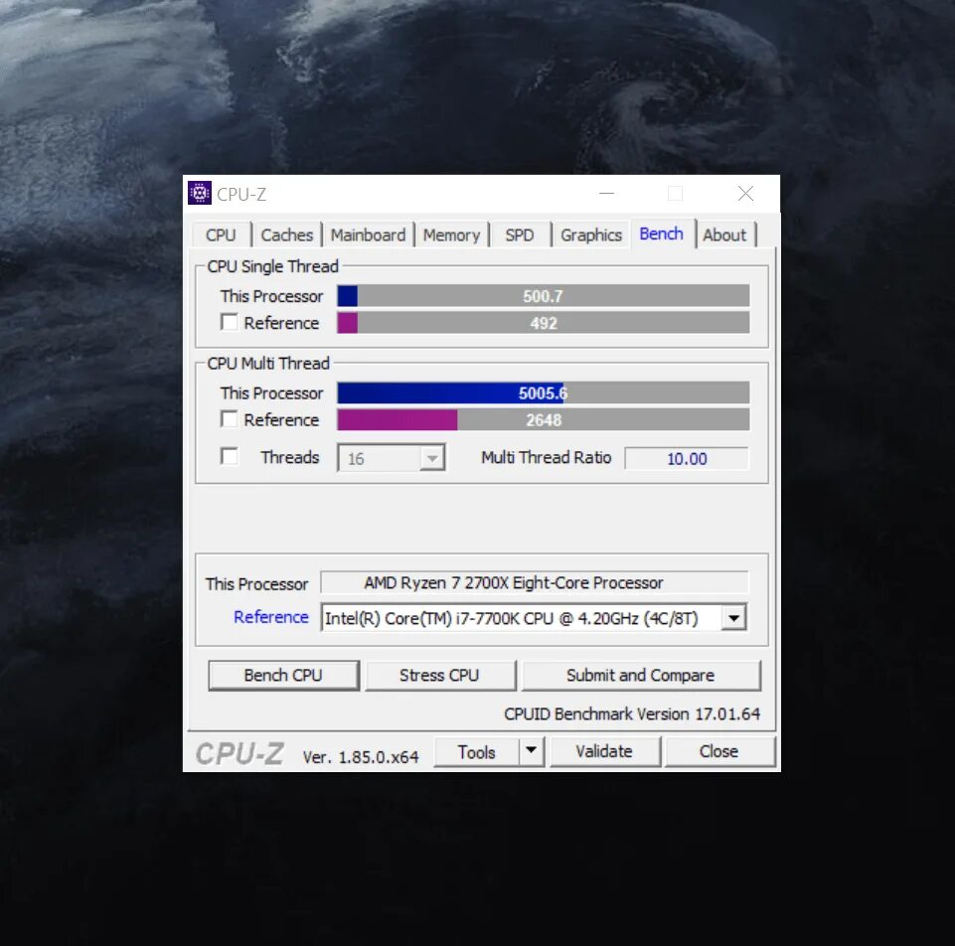Switch to the Caches tab
The image size is (955, 946).
pyautogui.click(x=287, y=236)
